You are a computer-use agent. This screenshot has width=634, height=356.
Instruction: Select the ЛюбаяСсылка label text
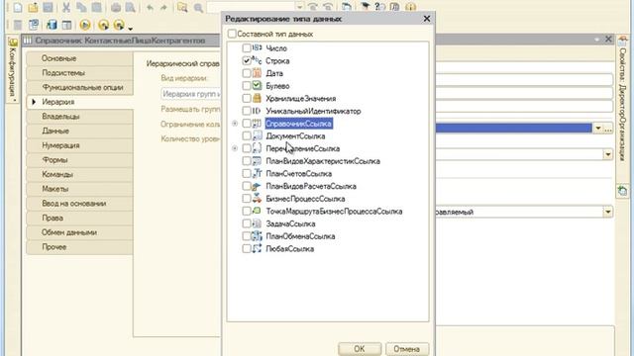pyautogui.click(x=290, y=249)
